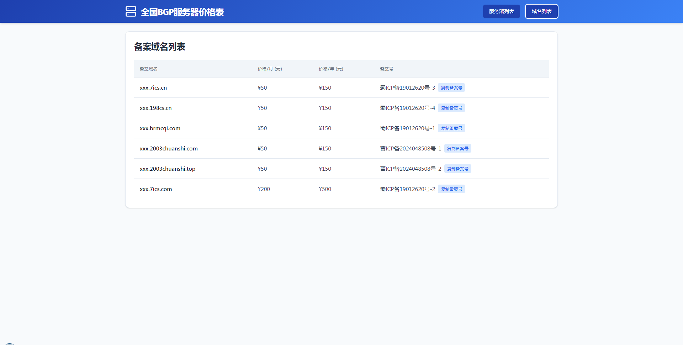Click the 晋ICP备2024048508号-1 record text
Screen dimensions: 683x345
411,149
